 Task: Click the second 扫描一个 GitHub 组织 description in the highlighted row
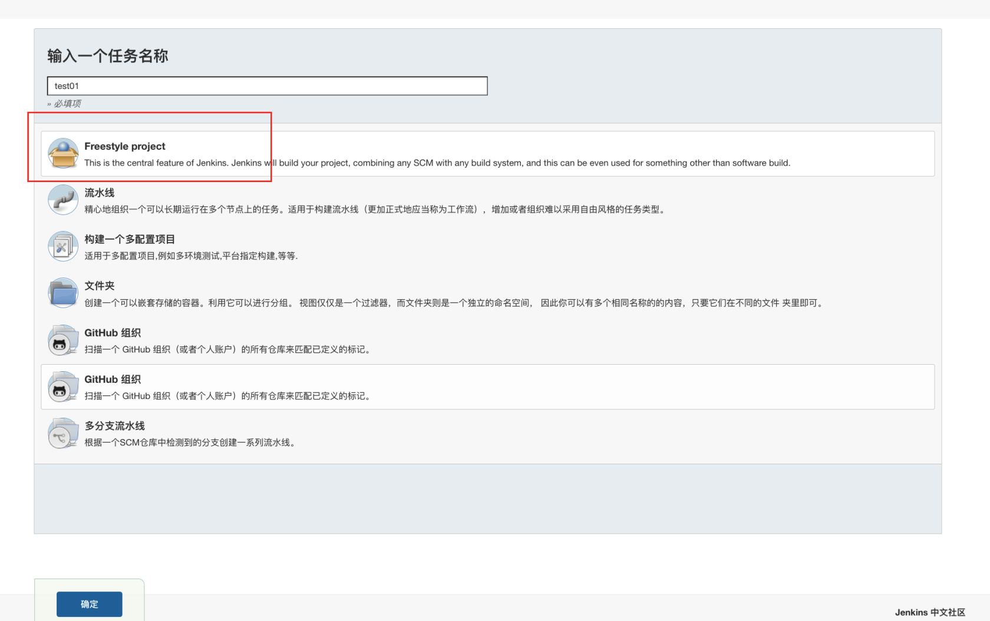[229, 396]
